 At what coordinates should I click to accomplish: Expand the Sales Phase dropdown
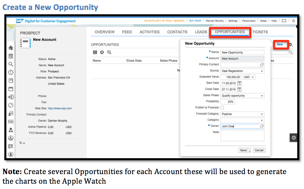(242, 96)
